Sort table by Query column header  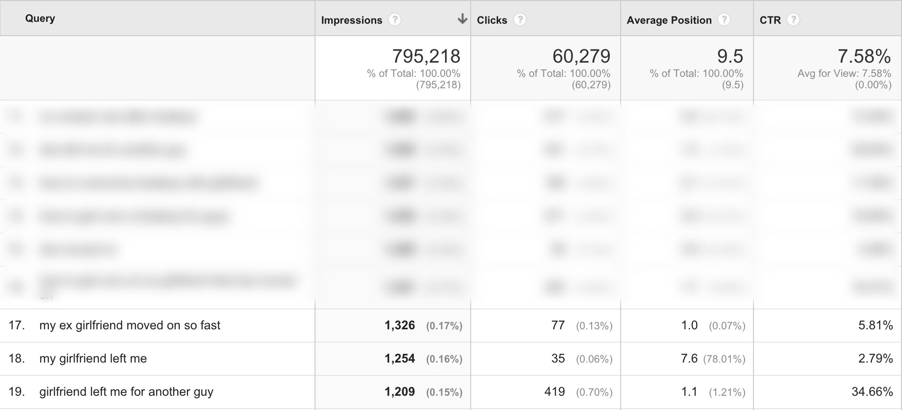(x=40, y=19)
